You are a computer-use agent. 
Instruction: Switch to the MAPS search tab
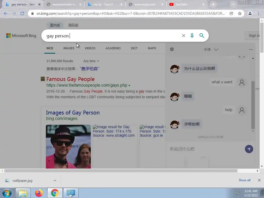(x=152, y=48)
